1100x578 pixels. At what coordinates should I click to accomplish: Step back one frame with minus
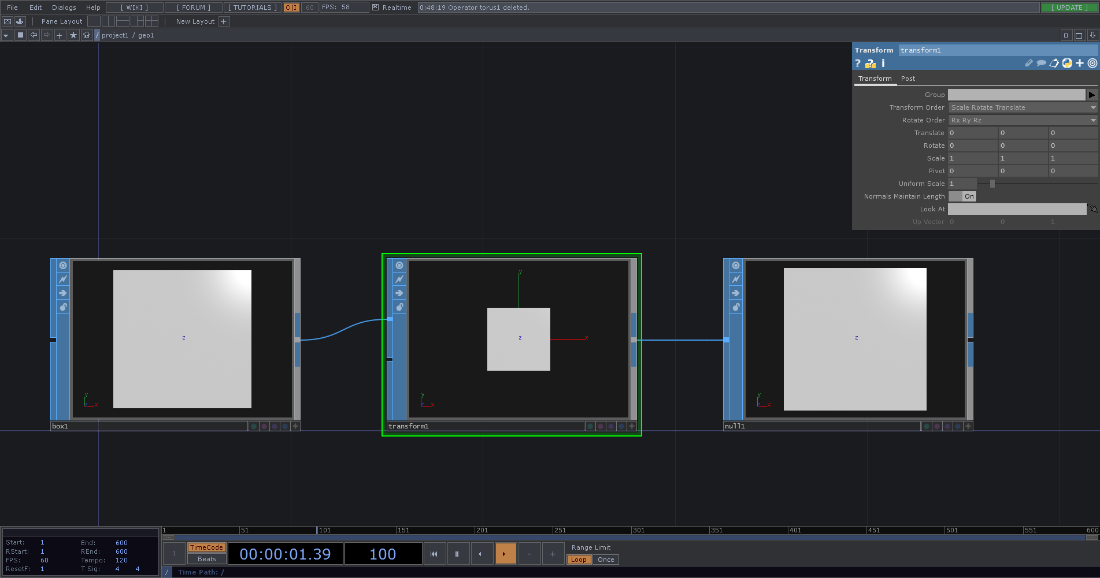pyautogui.click(x=529, y=554)
